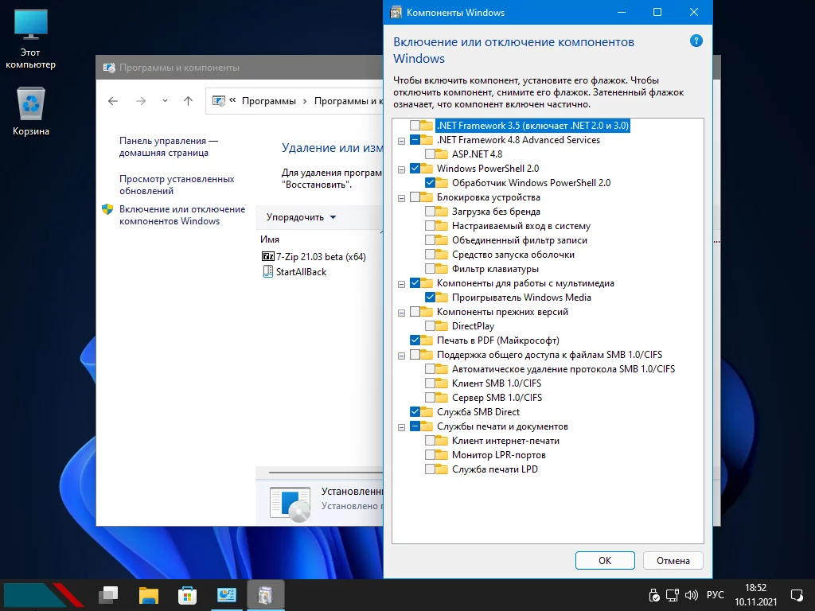The height and width of the screenshot is (611, 815).
Task: Open Просмотр установленных обновлений link
Action: 177,185
